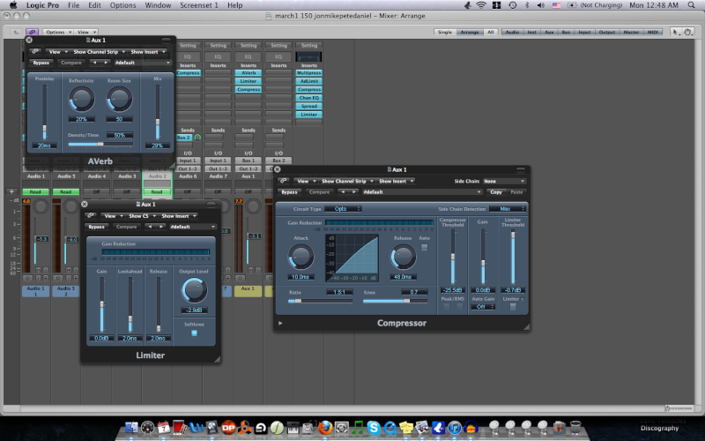Toggle automation Off button on Audio 6 strip
The image size is (705, 441).
[188, 191]
